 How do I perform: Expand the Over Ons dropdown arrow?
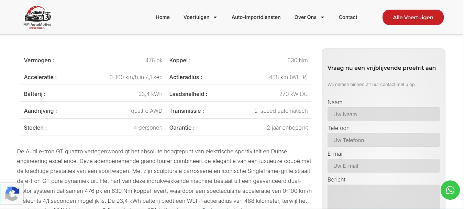pos(322,17)
